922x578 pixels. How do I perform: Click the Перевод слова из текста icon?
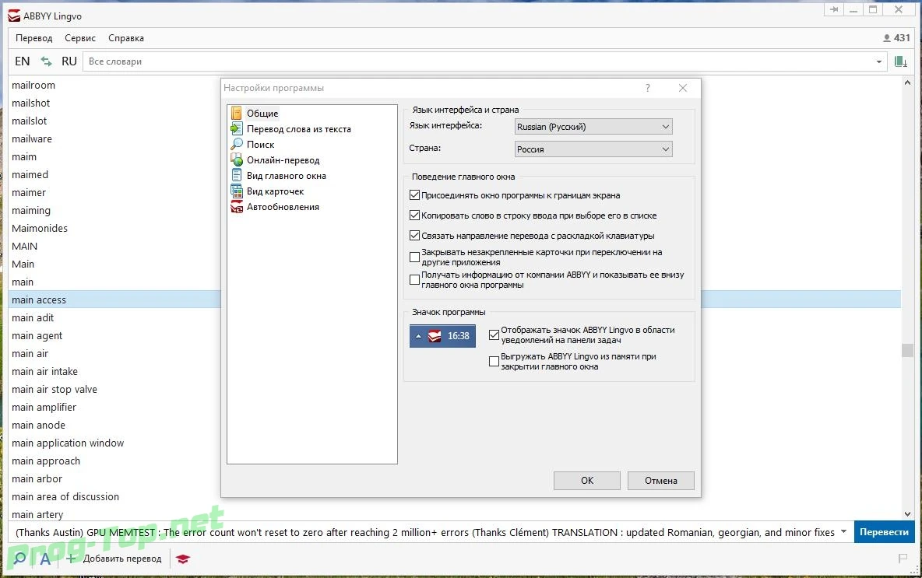coord(237,128)
